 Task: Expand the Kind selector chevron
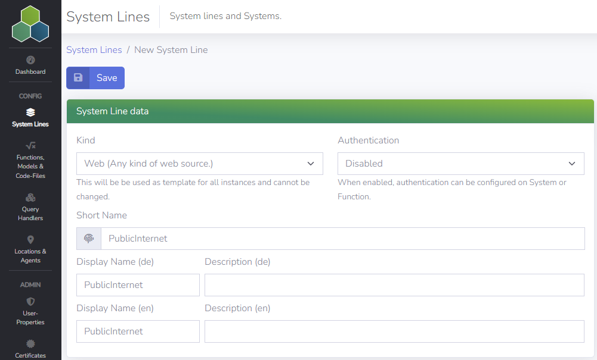pos(310,163)
